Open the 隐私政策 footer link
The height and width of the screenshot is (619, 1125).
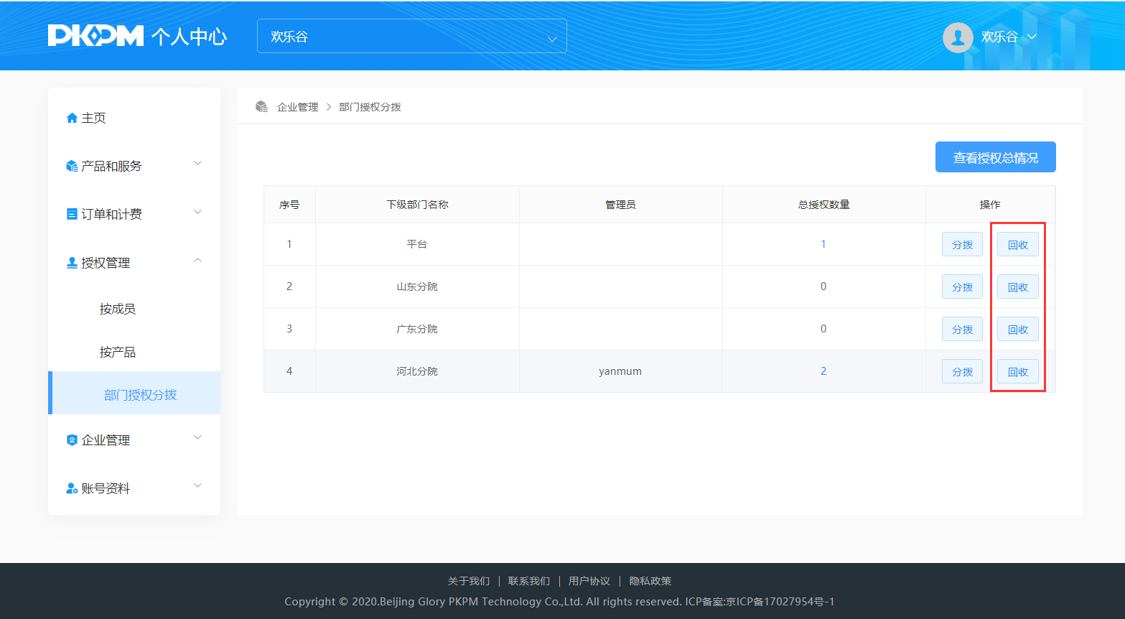click(650, 581)
